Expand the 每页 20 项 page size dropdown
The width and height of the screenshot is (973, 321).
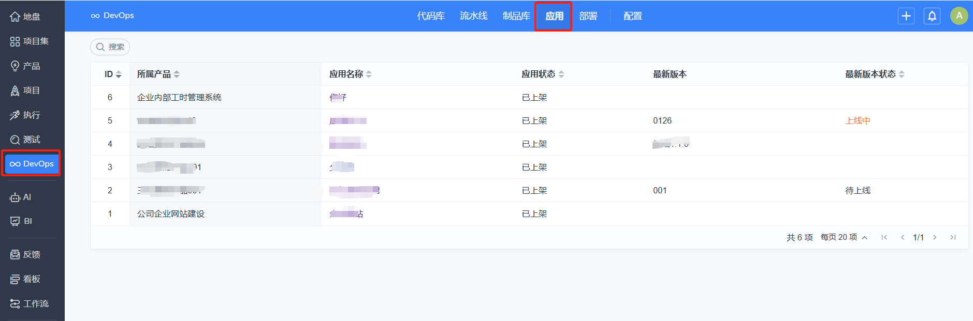[x=844, y=237]
